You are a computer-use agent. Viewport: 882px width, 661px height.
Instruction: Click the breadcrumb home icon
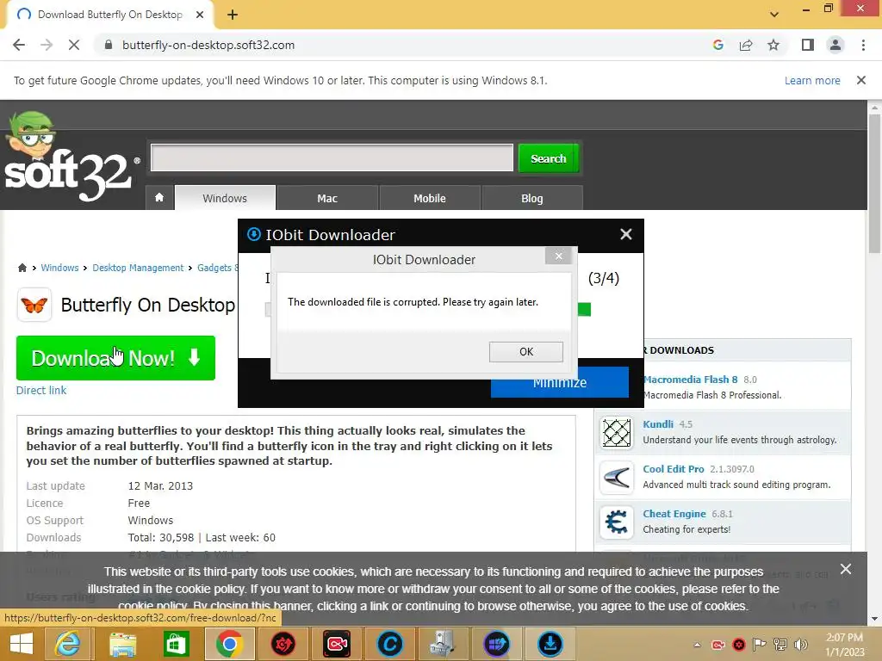click(22, 268)
